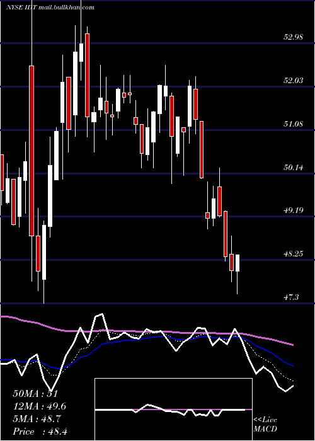Click inside the MACD inset chart box
315x441 pixels.
(173, 409)
